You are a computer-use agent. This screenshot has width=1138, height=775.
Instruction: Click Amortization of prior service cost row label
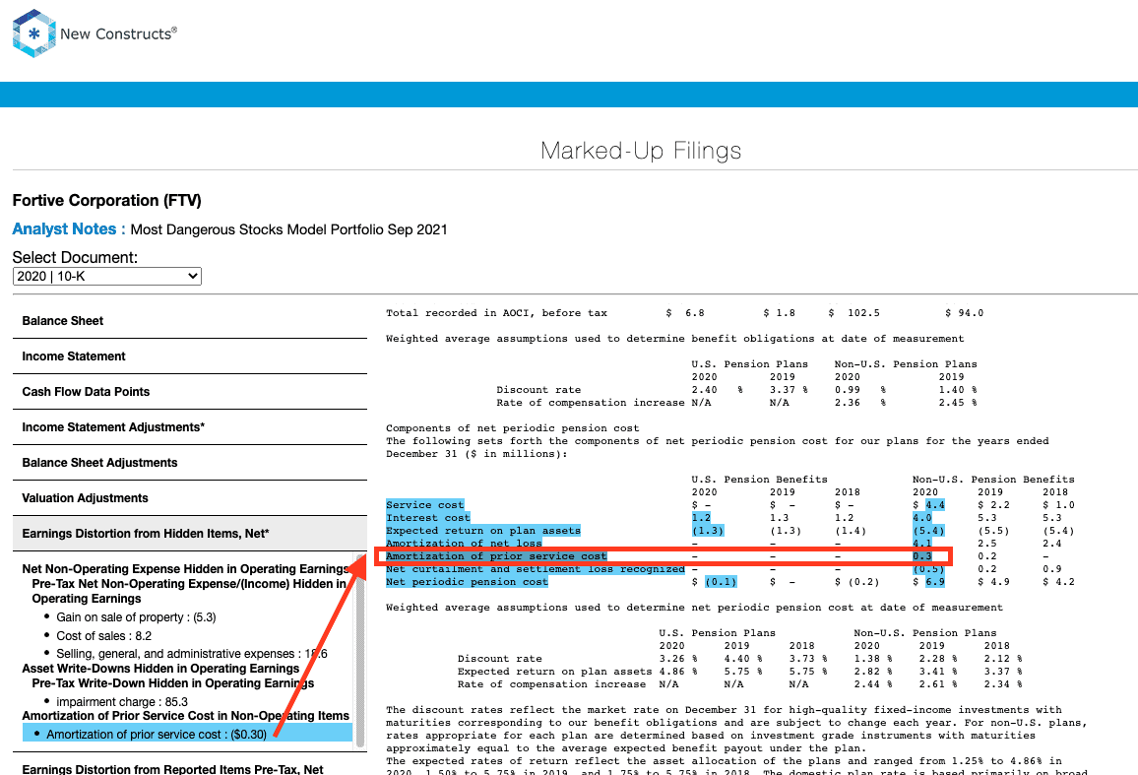click(x=496, y=556)
